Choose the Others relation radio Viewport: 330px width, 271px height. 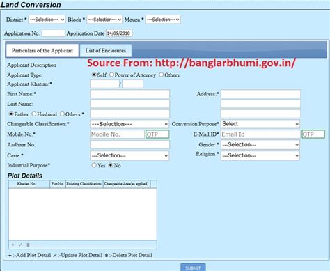coord(62,114)
